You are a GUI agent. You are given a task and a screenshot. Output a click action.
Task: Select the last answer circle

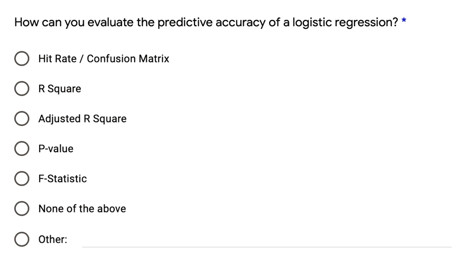coord(22,239)
